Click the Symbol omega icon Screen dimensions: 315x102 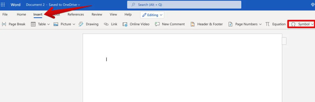(293, 24)
